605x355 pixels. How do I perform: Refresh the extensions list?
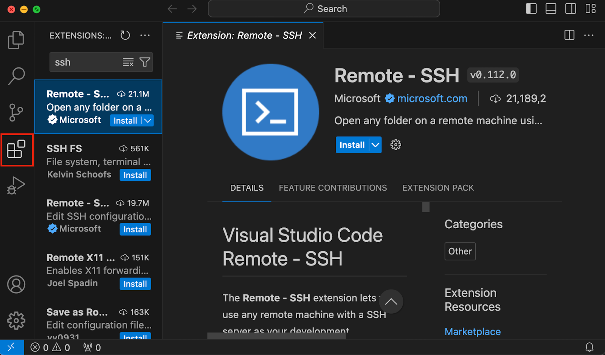click(x=125, y=36)
